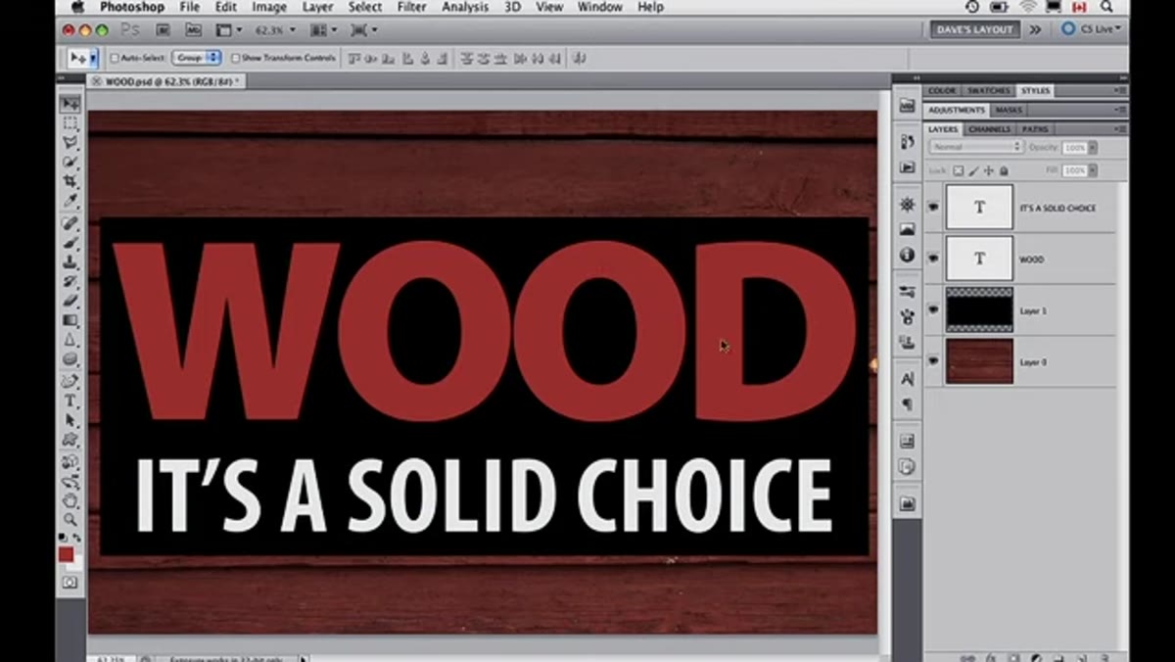
Task: Click the background color swatch
Action: (77, 563)
